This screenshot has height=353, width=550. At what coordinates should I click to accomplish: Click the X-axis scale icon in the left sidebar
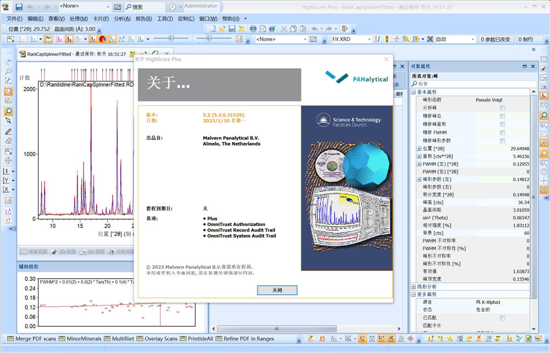coord(6,189)
